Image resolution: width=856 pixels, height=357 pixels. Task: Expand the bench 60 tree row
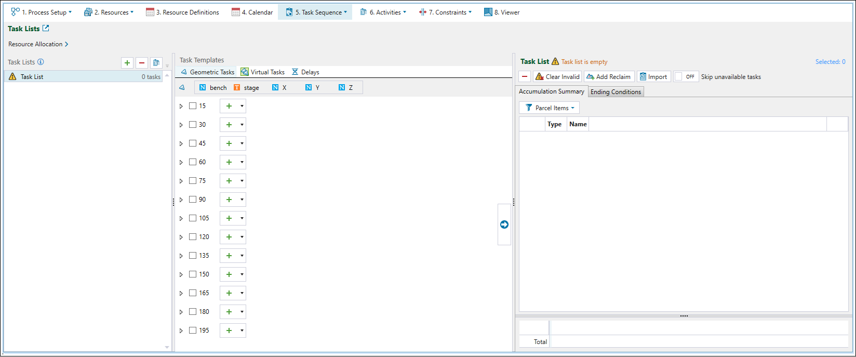pos(181,163)
